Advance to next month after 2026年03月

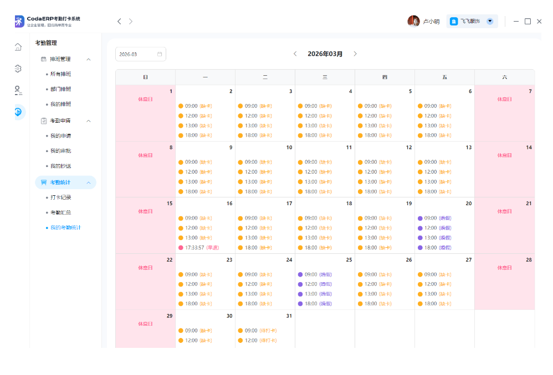pyautogui.click(x=355, y=54)
